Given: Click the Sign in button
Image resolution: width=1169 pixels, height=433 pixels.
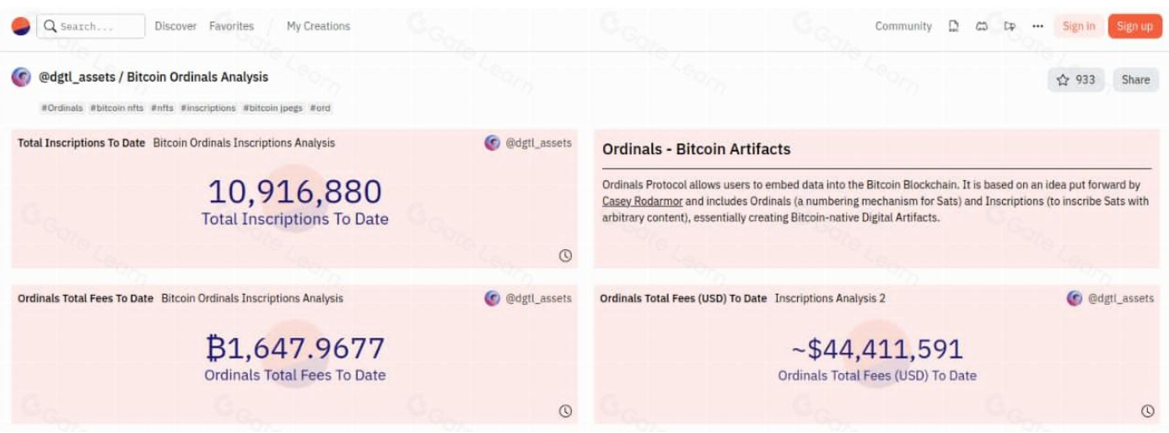Looking at the screenshot, I should tap(1078, 26).
